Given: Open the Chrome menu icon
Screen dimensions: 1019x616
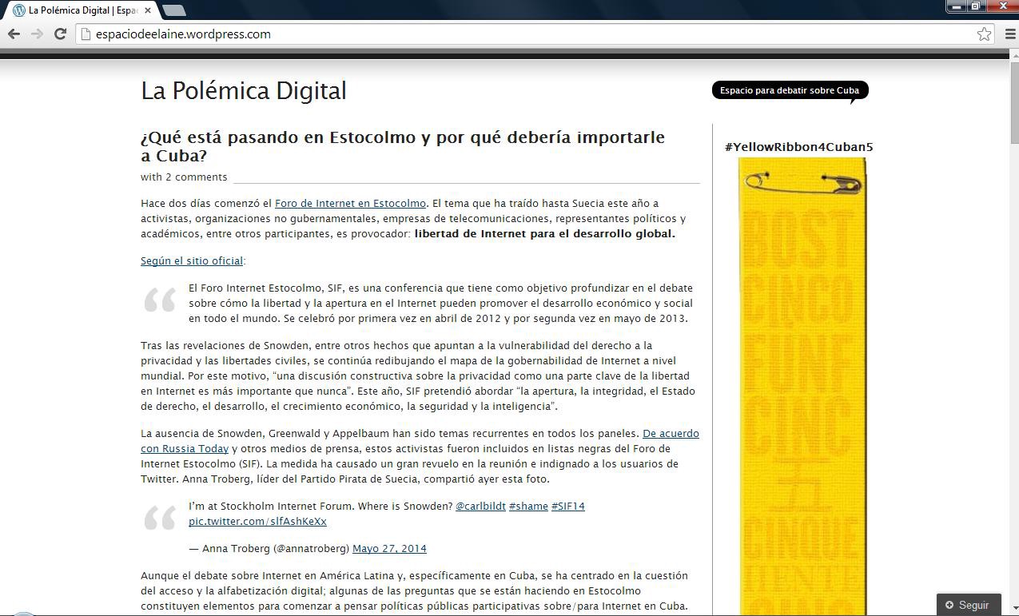Looking at the screenshot, I should [x=1009, y=34].
